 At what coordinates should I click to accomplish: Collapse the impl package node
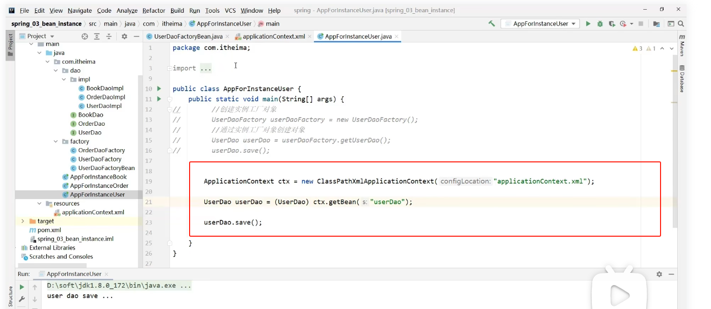pyautogui.click(x=64, y=79)
